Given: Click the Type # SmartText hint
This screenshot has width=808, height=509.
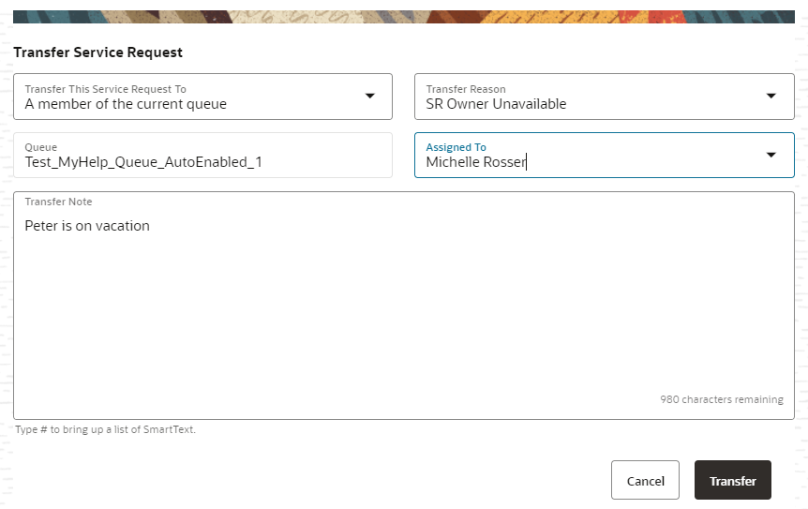Looking at the screenshot, I should (105, 429).
